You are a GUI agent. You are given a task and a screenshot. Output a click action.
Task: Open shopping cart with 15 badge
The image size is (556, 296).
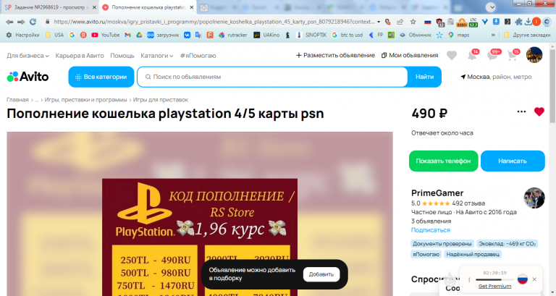click(513, 55)
